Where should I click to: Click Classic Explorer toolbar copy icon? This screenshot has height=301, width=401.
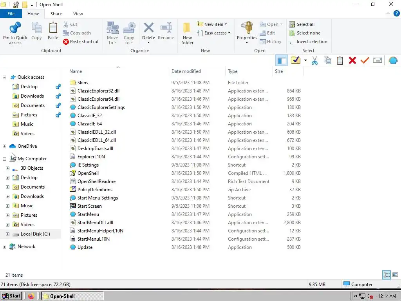point(327,61)
